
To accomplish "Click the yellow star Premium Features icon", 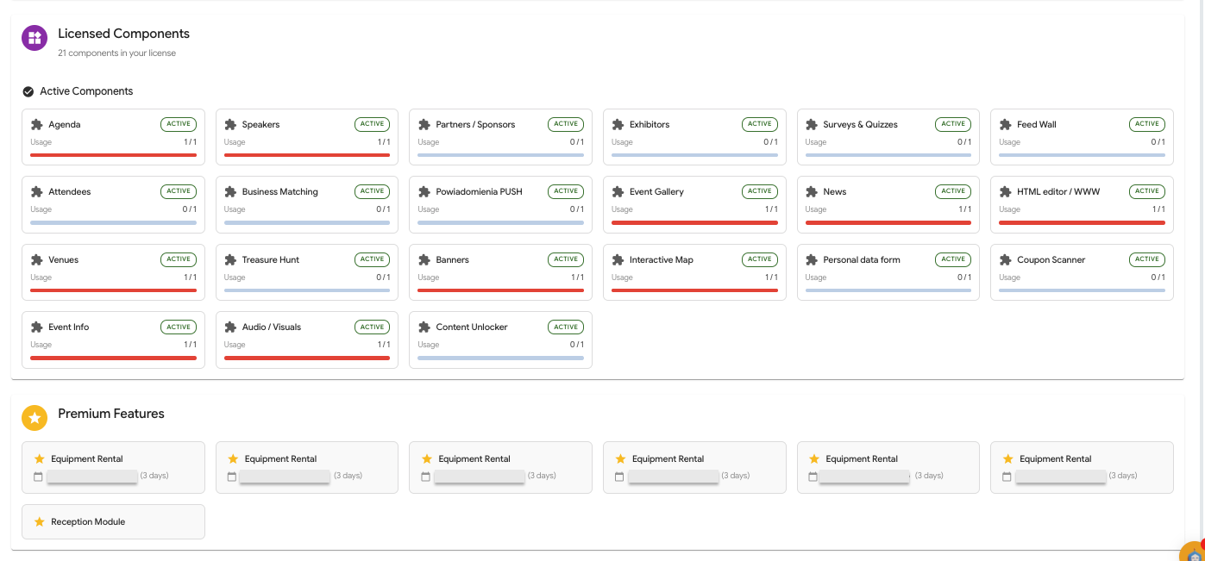I will [35, 418].
